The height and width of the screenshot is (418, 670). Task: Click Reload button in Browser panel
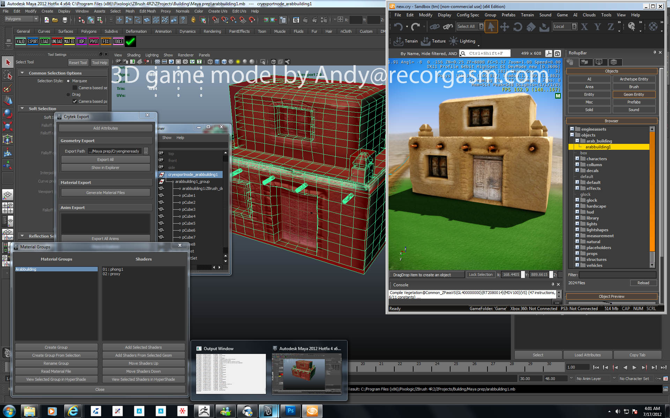(643, 283)
